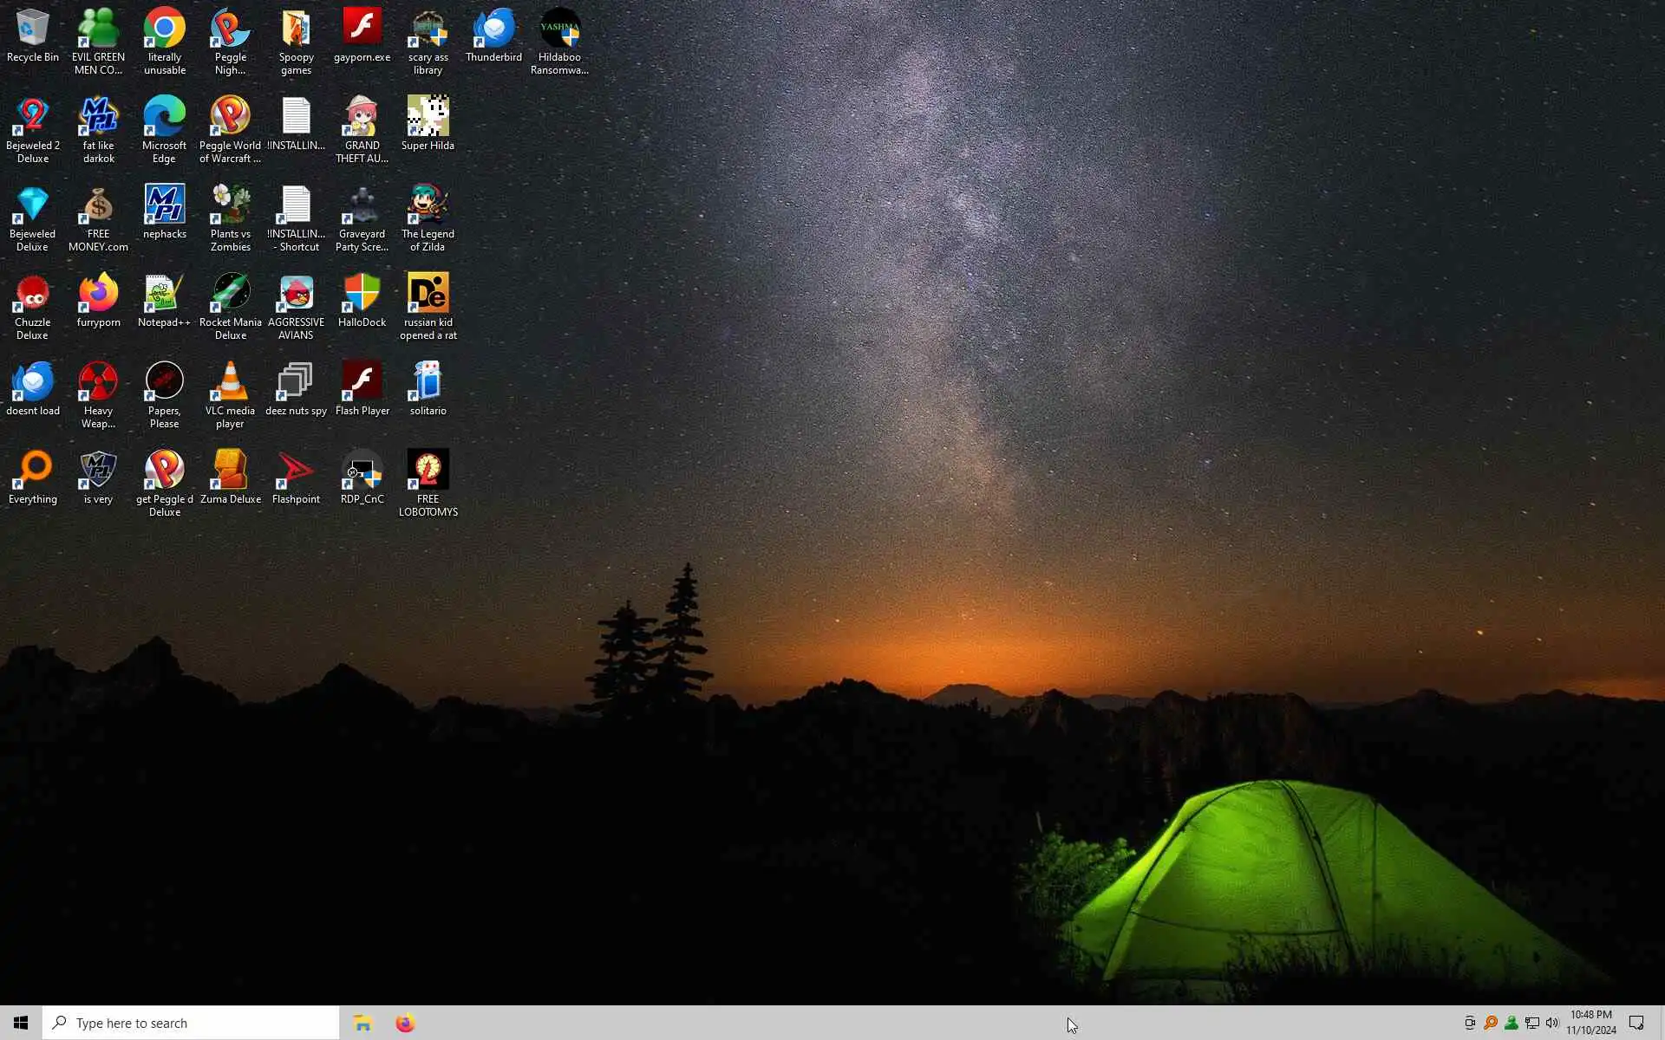Select the VLC media player shortcut
Screen dimensions: 1665x1040
(230, 382)
